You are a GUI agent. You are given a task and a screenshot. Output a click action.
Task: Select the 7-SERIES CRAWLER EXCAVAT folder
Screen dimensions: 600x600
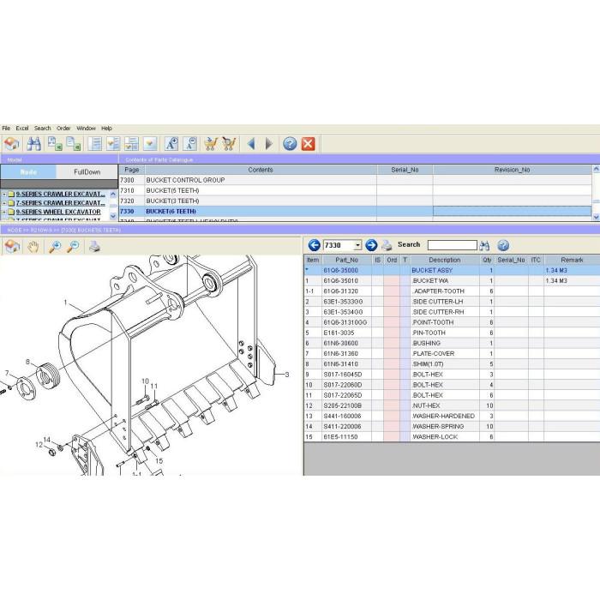coord(61,203)
